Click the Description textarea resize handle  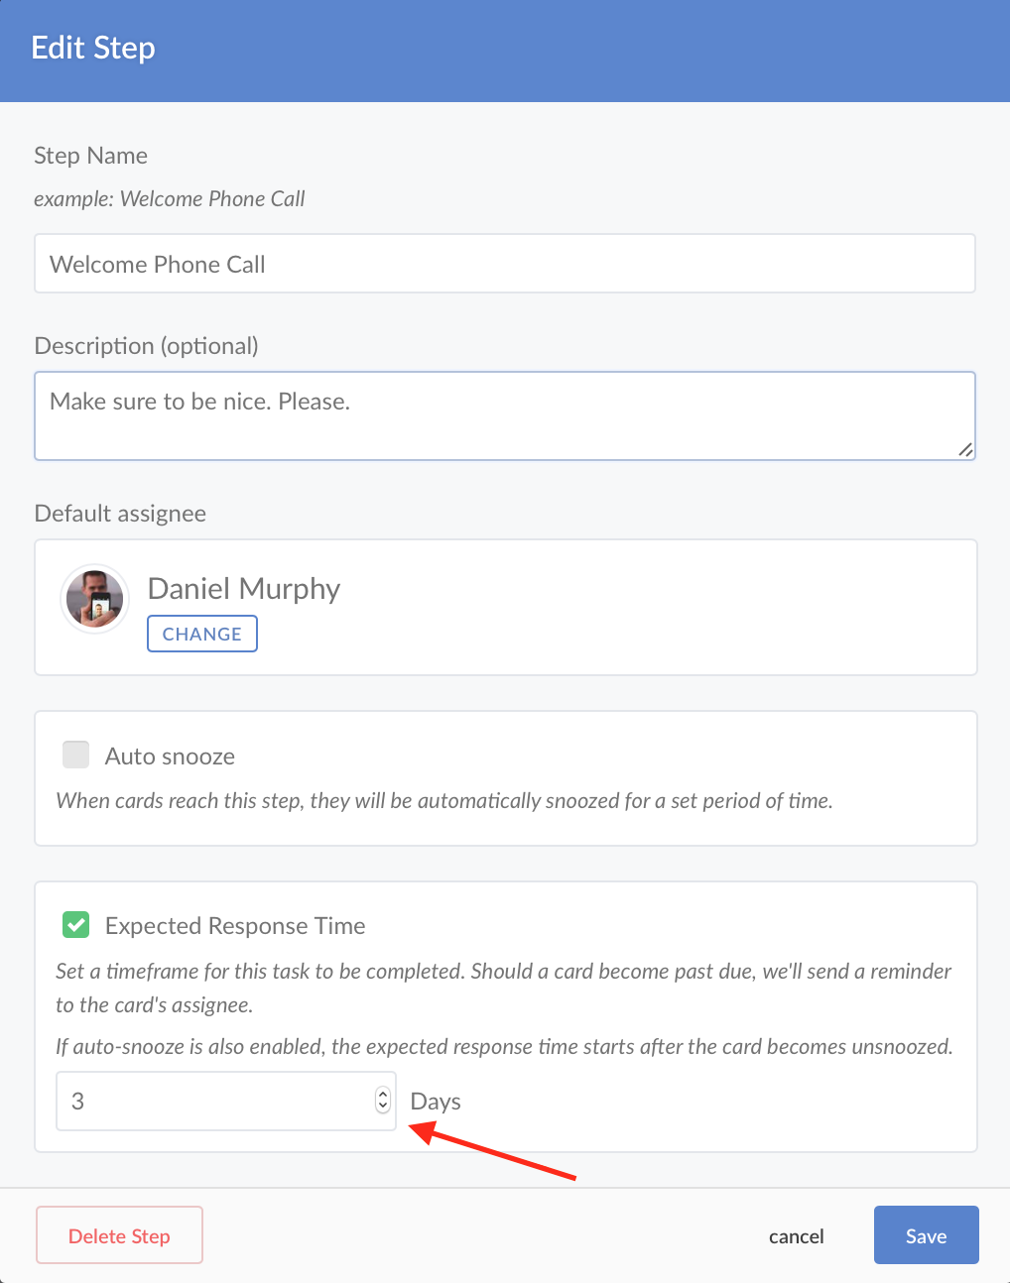coord(965,450)
